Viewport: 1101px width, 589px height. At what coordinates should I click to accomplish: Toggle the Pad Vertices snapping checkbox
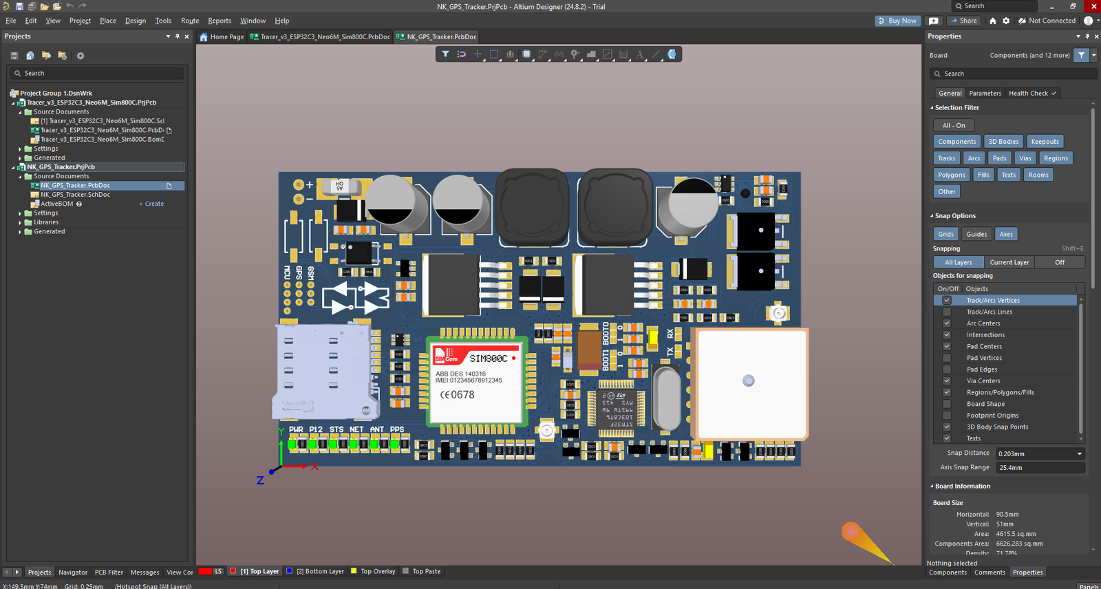click(947, 358)
